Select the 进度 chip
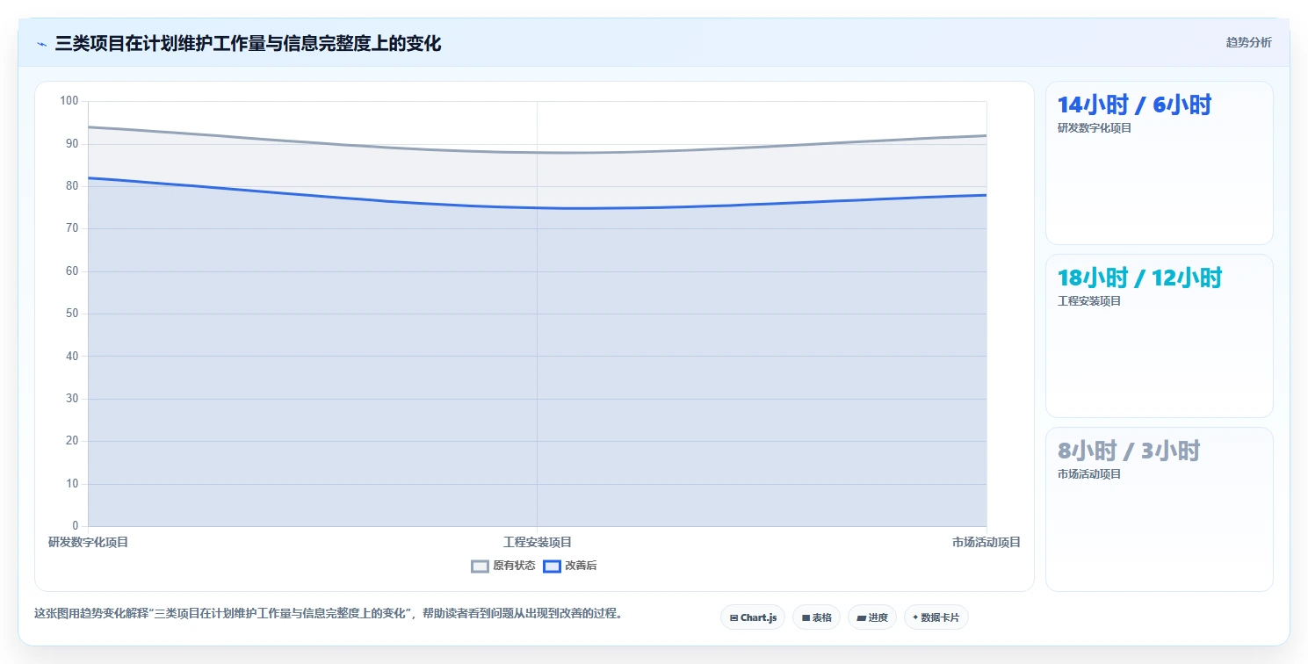 (x=871, y=617)
